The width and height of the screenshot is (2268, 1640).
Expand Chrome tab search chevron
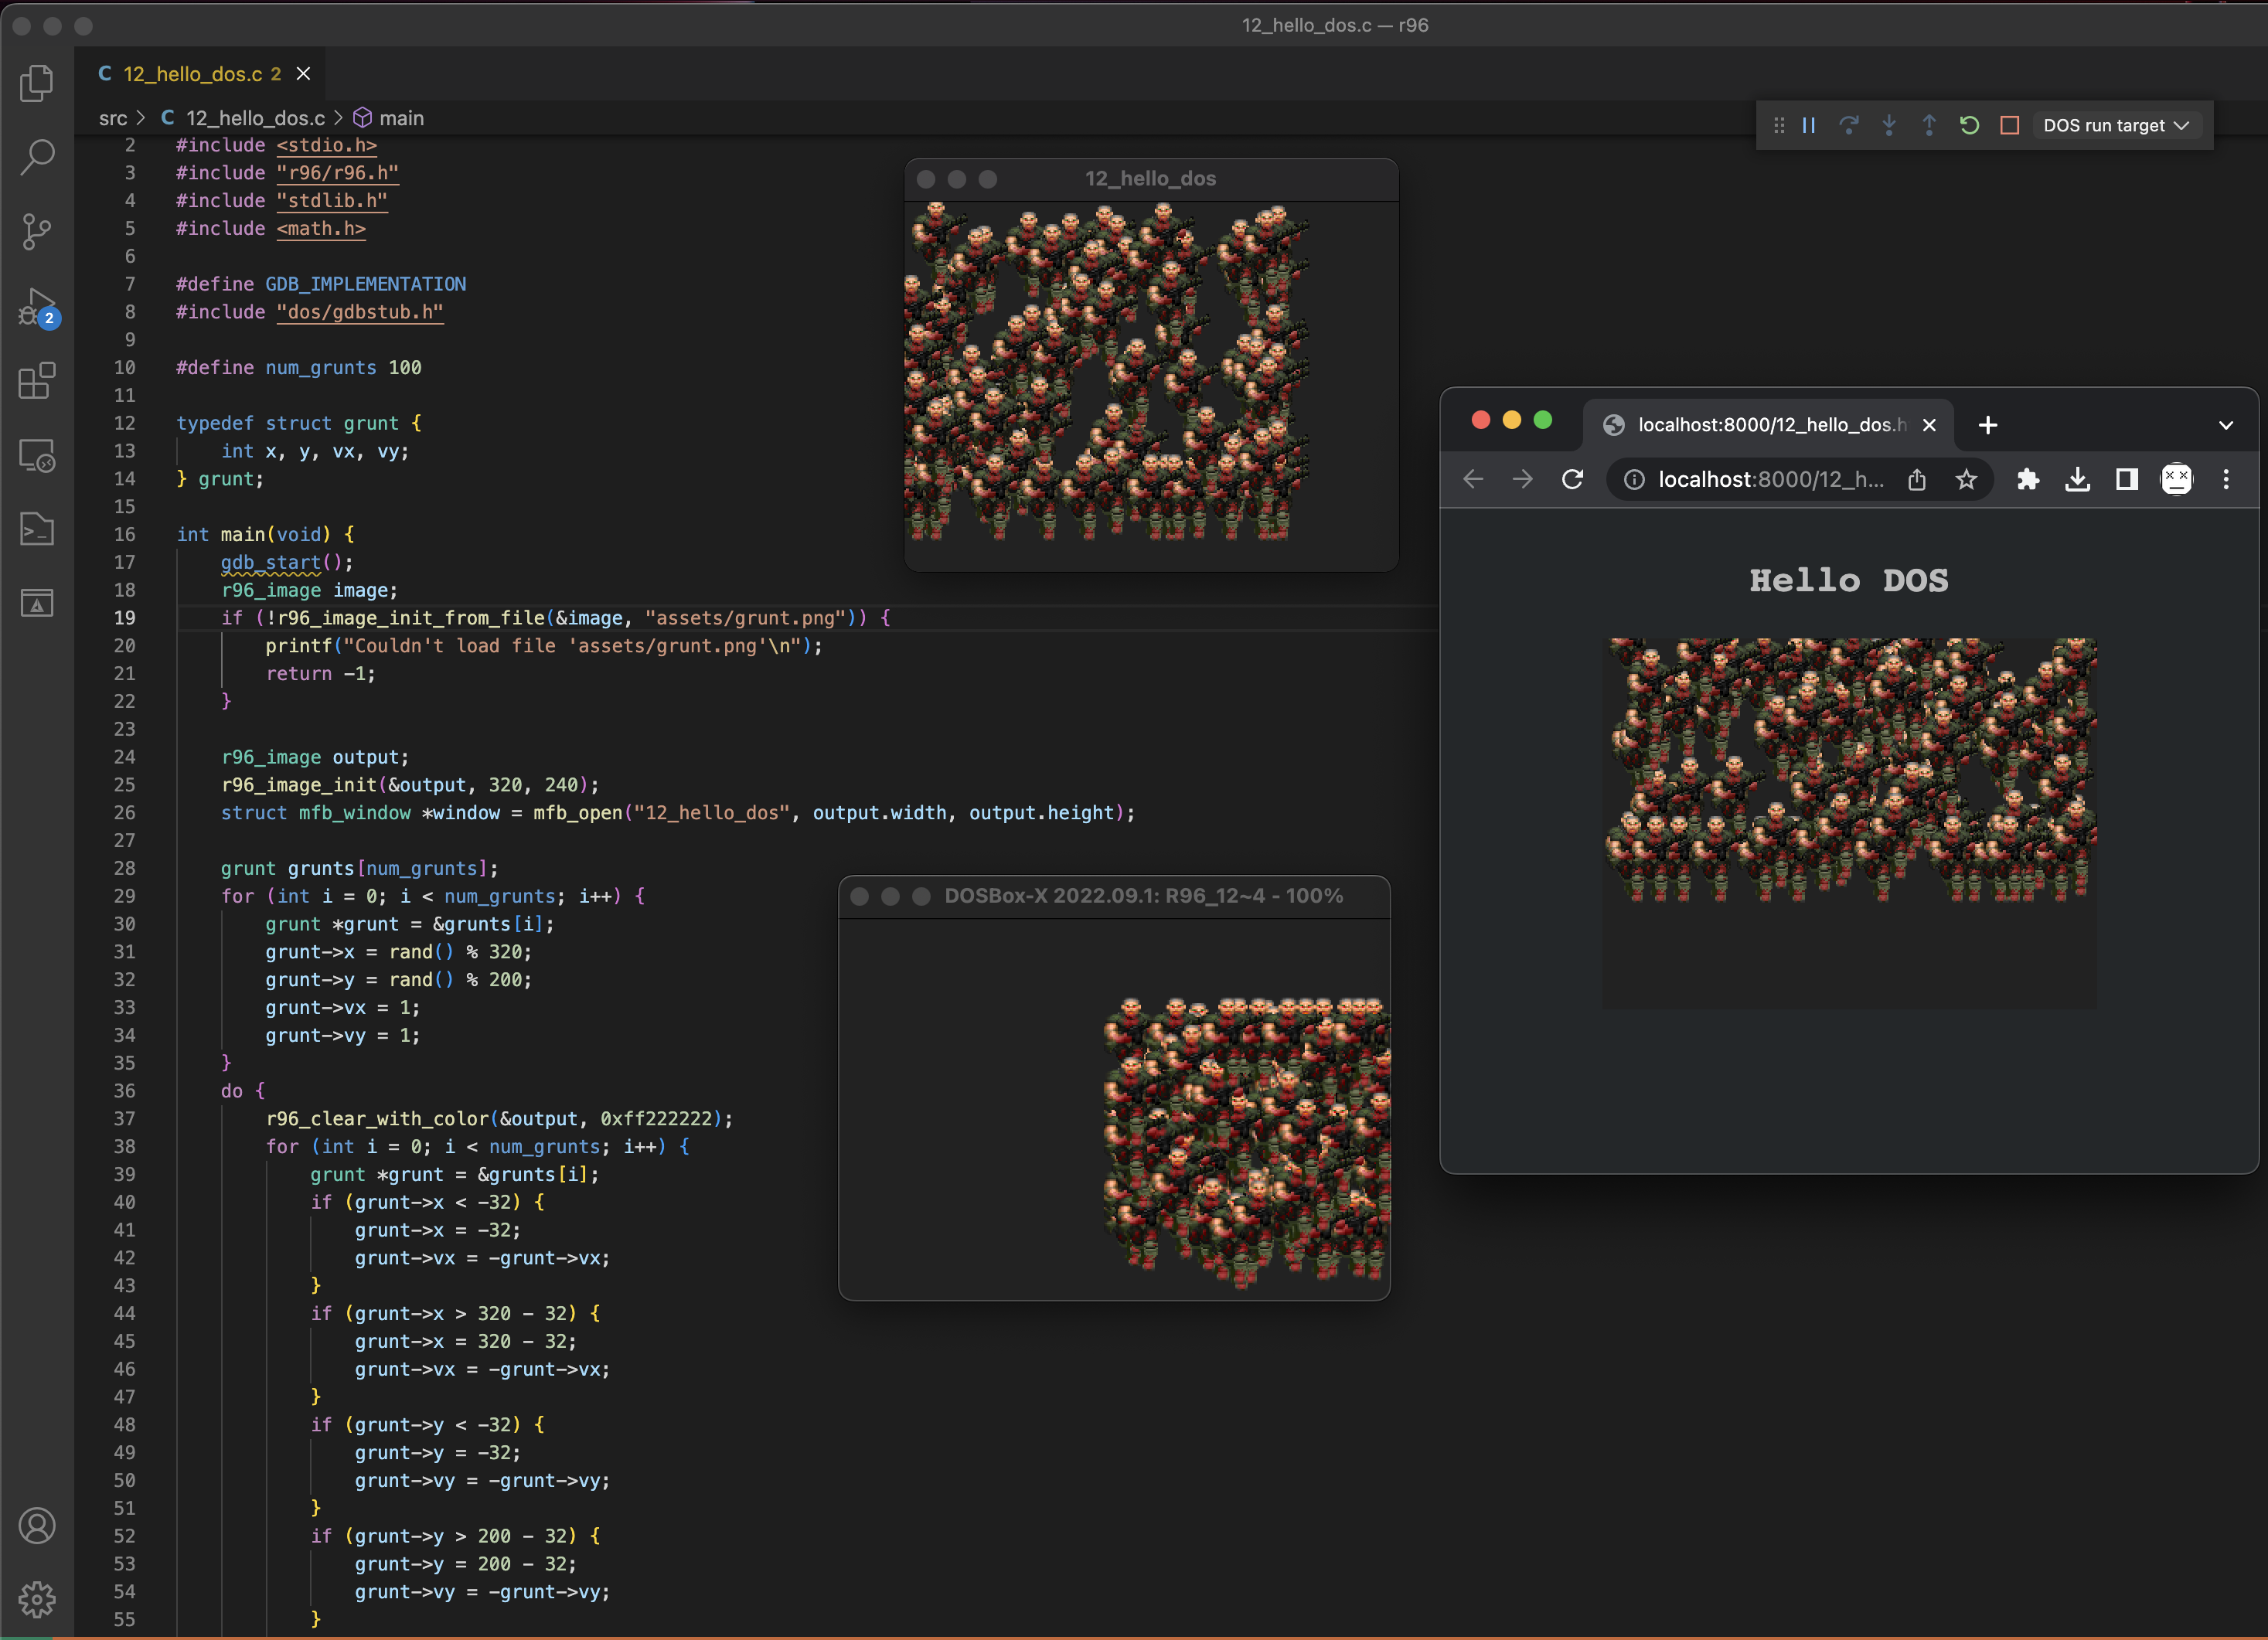coord(2225,425)
